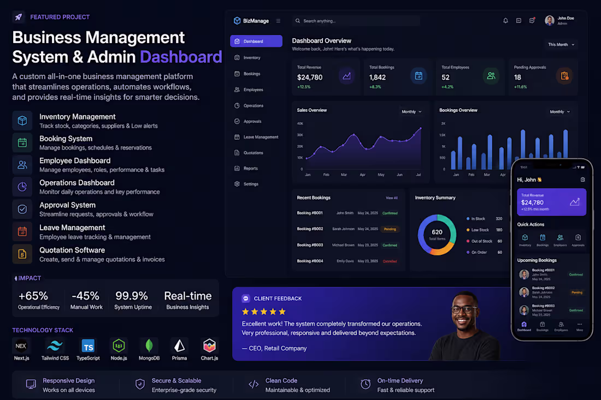Click the Prisma logo icon
This screenshot has width=601, height=400.
click(179, 345)
